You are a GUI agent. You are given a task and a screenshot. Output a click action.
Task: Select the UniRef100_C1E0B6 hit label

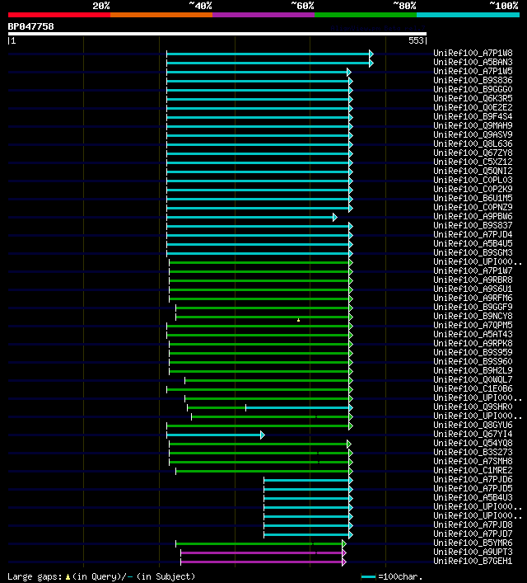[x=473, y=389]
